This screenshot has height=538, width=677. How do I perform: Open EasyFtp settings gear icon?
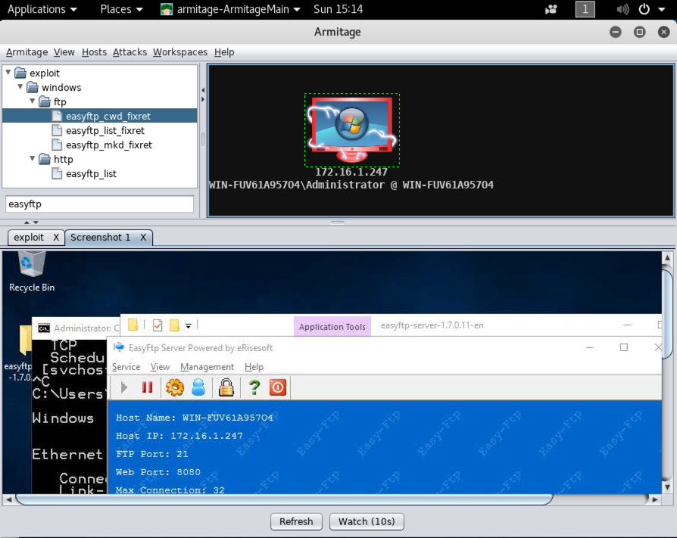pos(174,387)
